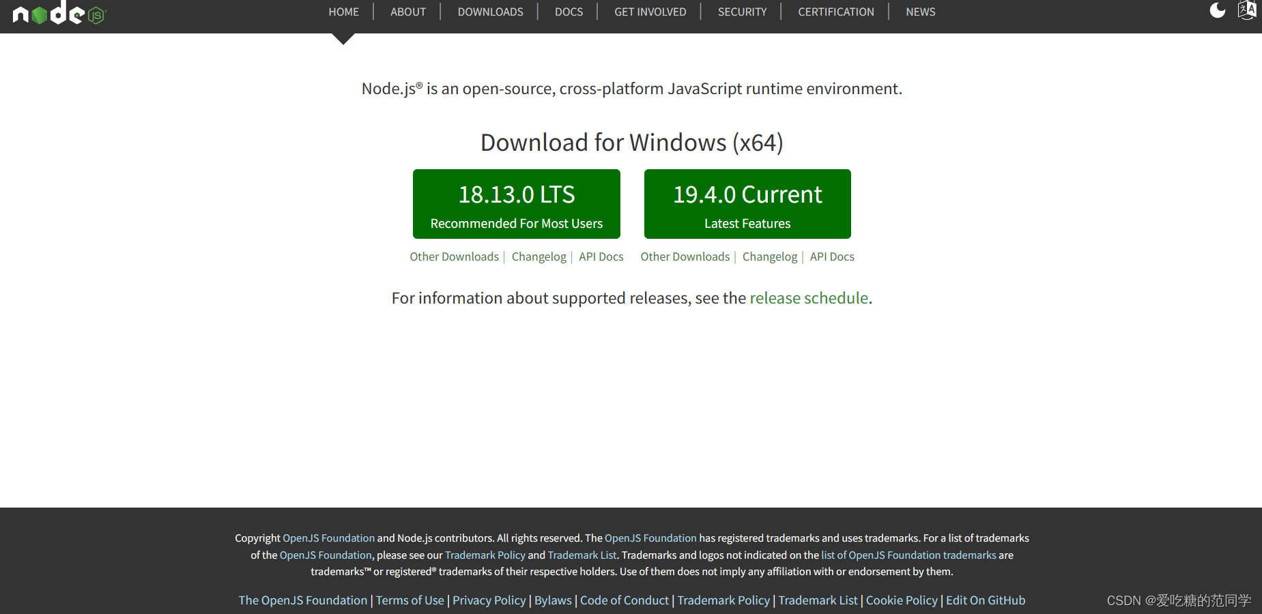
Task: Open the CERTIFICATION page
Action: tap(835, 12)
